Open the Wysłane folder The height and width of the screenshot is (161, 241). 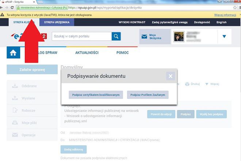32,98
